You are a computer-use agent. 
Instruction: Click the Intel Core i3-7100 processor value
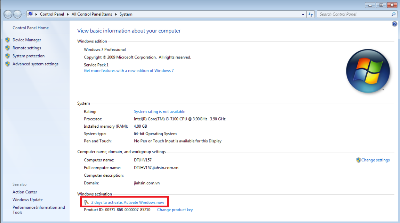pyautogui.click(x=180, y=119)
